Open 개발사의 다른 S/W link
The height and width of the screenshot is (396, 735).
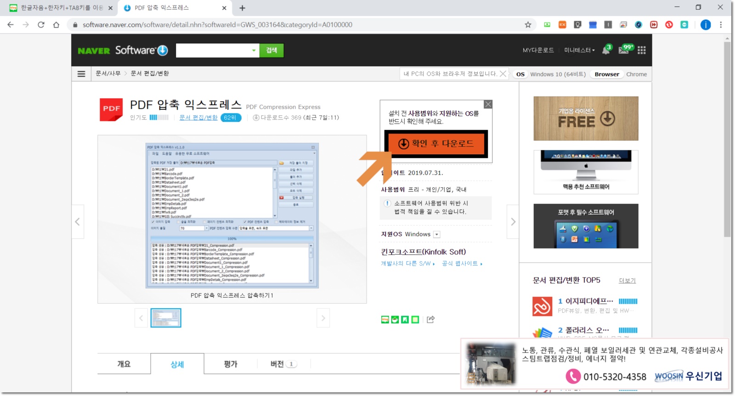pos(407,264)
